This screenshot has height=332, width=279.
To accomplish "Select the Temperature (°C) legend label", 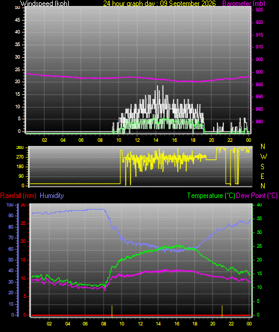I will (x=211, y=196).
